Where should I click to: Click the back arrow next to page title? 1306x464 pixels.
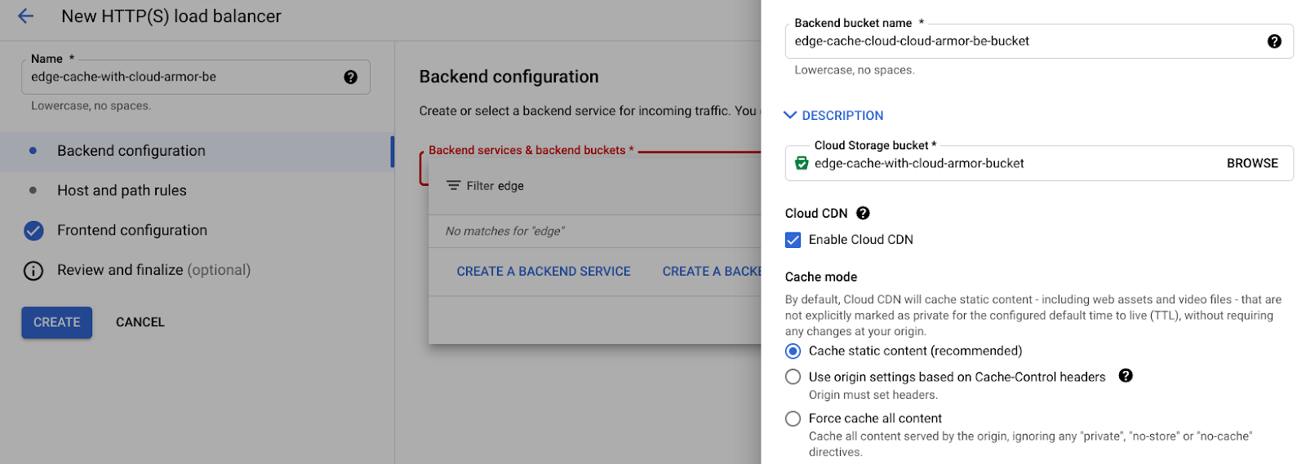tap(26, 16)
